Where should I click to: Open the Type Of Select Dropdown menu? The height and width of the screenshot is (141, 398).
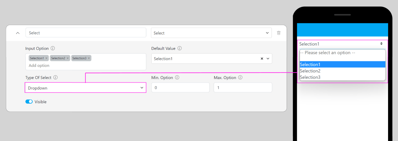click(x=85, y=88)
